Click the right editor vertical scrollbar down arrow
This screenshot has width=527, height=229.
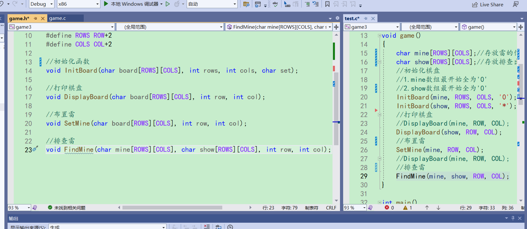point(521,200)
